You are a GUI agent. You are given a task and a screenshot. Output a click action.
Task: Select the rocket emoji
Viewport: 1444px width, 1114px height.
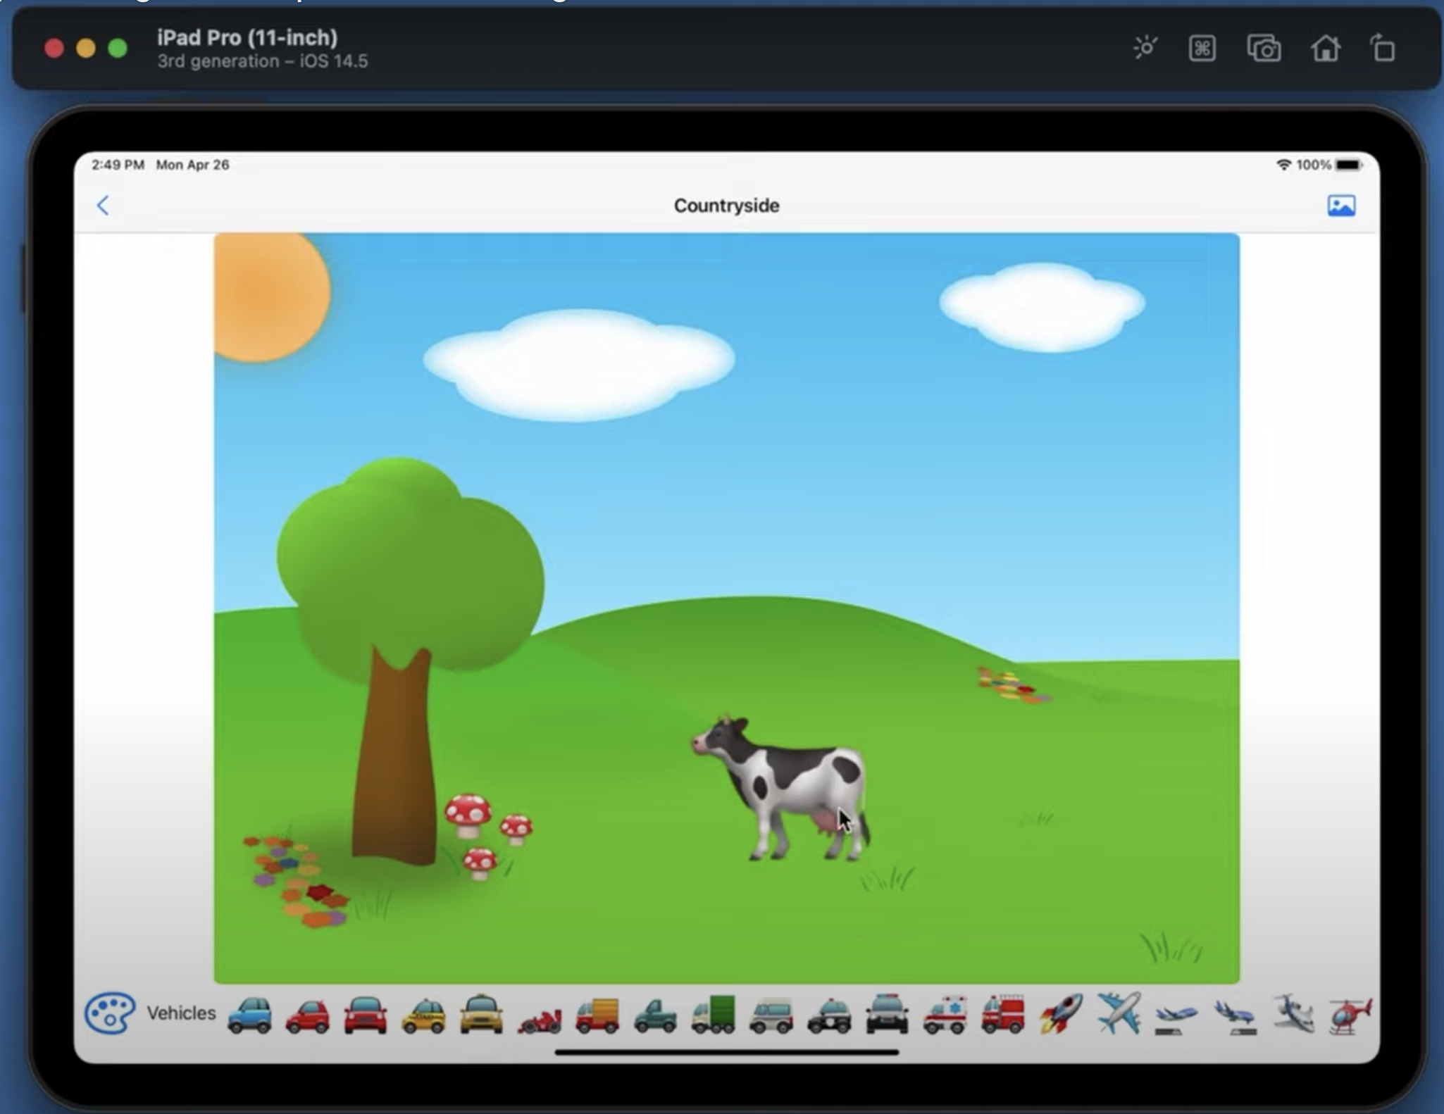(1060, 1015)
